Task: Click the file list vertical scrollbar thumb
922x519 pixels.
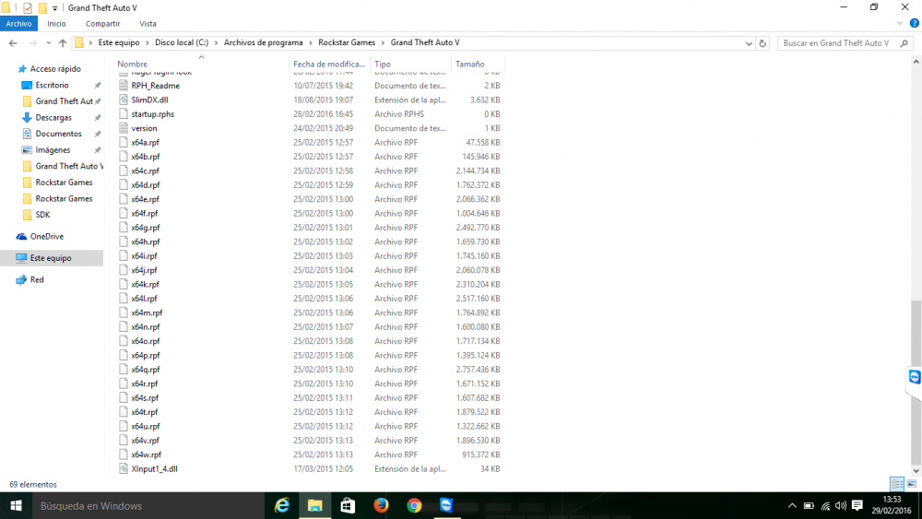Action: coord(916,382)
